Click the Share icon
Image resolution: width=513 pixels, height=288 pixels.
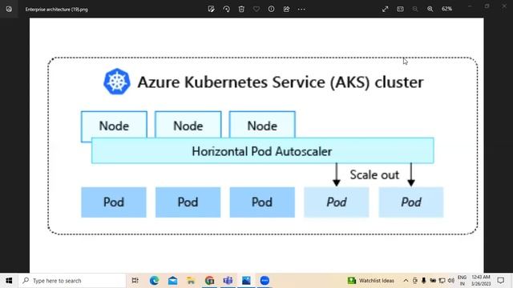286,9
